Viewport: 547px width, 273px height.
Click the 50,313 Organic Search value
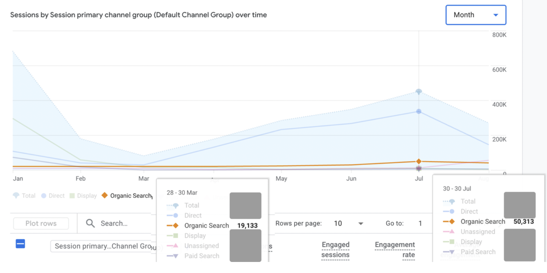tap(524, 221)
